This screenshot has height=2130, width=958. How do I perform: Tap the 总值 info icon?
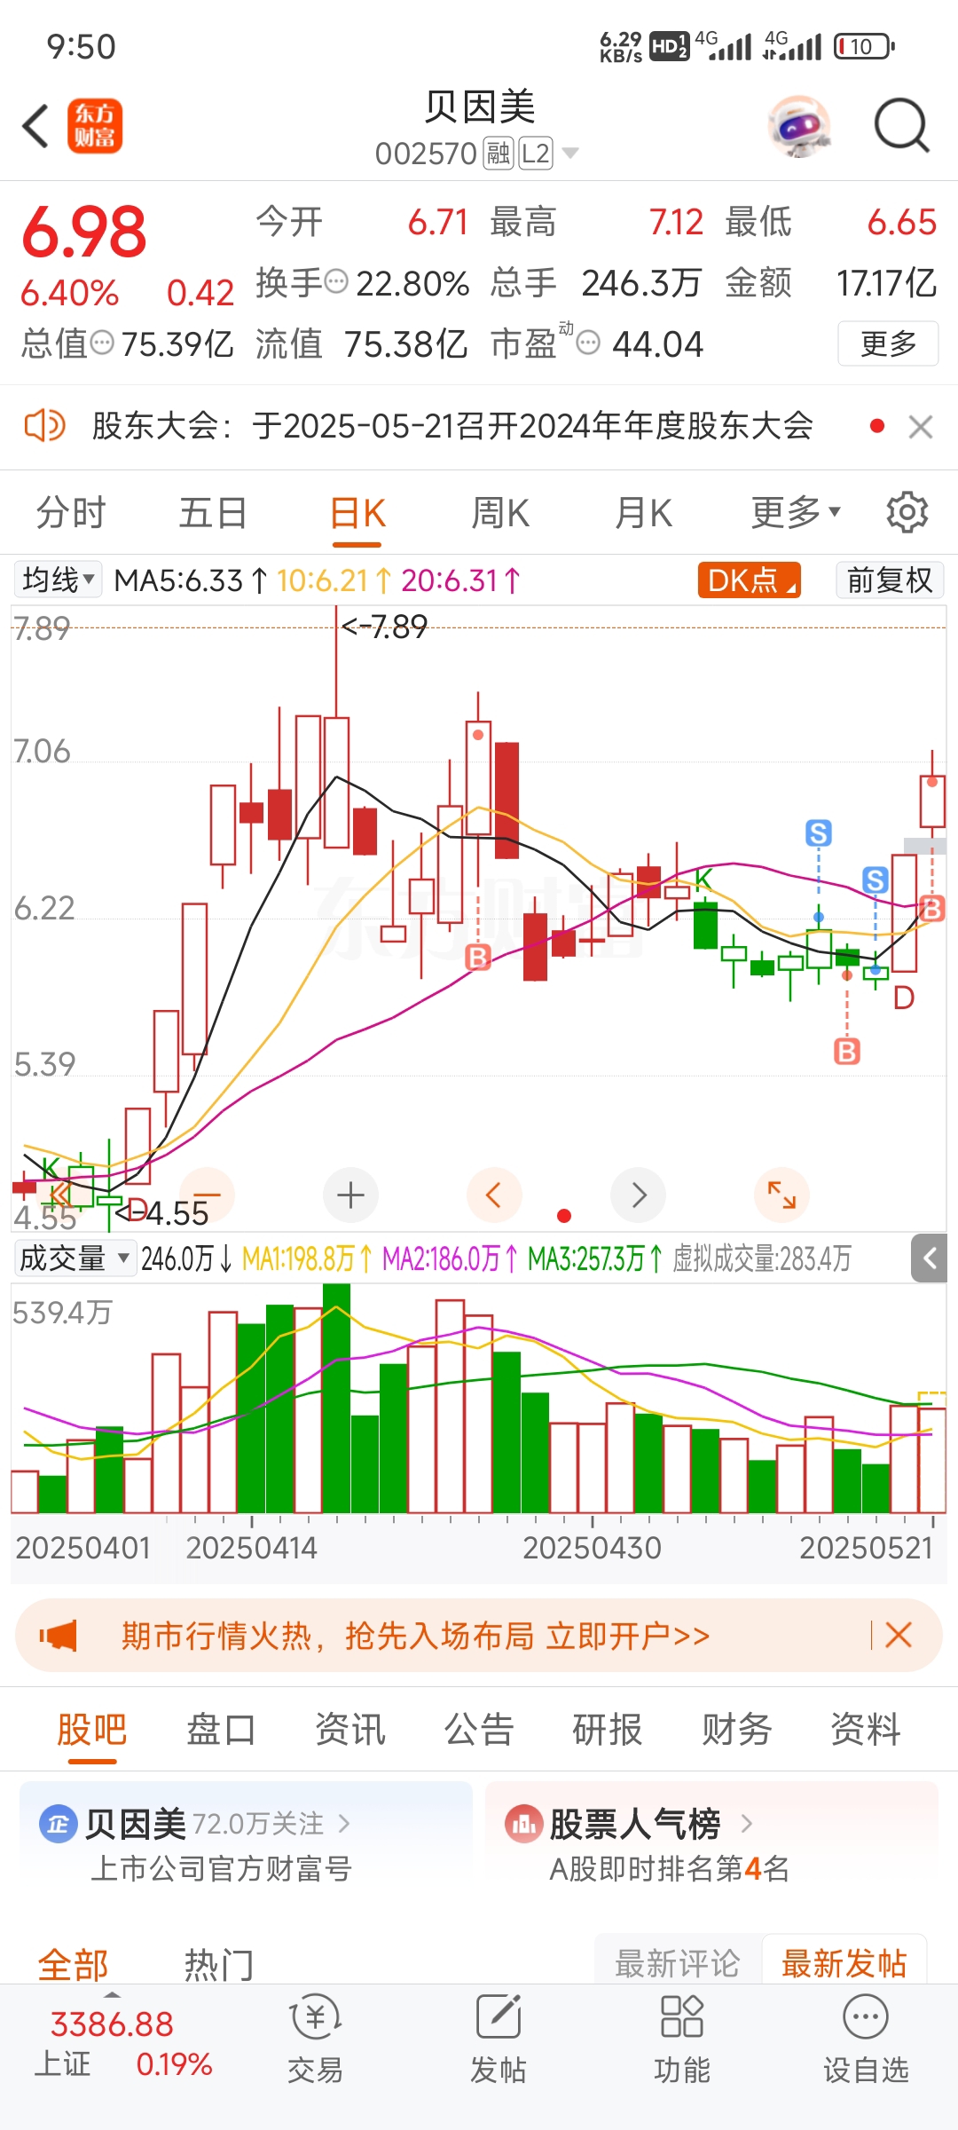tap(103, 343)
